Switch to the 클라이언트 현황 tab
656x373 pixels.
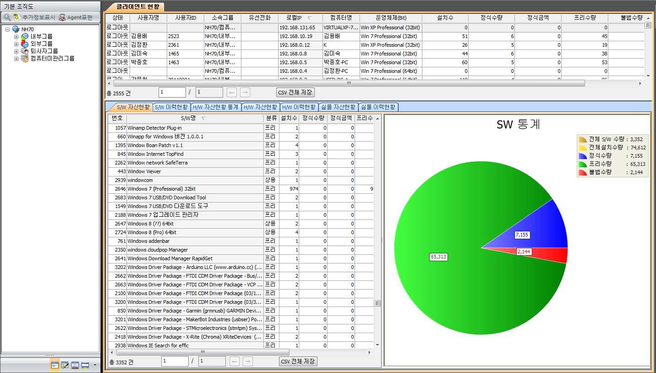pos(138,6)
